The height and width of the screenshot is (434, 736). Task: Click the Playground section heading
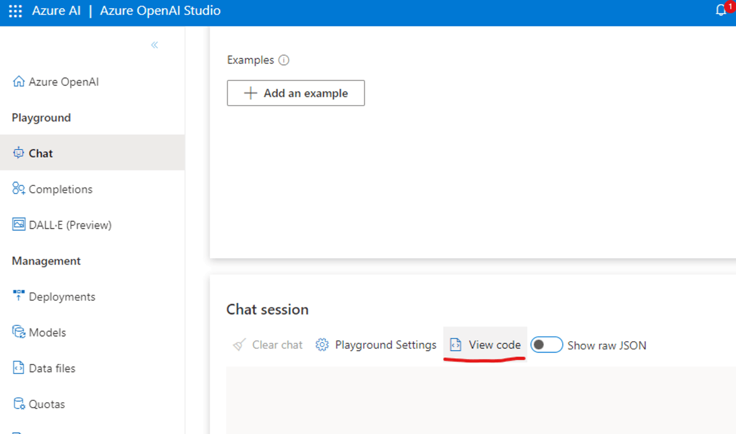point(41,118)
